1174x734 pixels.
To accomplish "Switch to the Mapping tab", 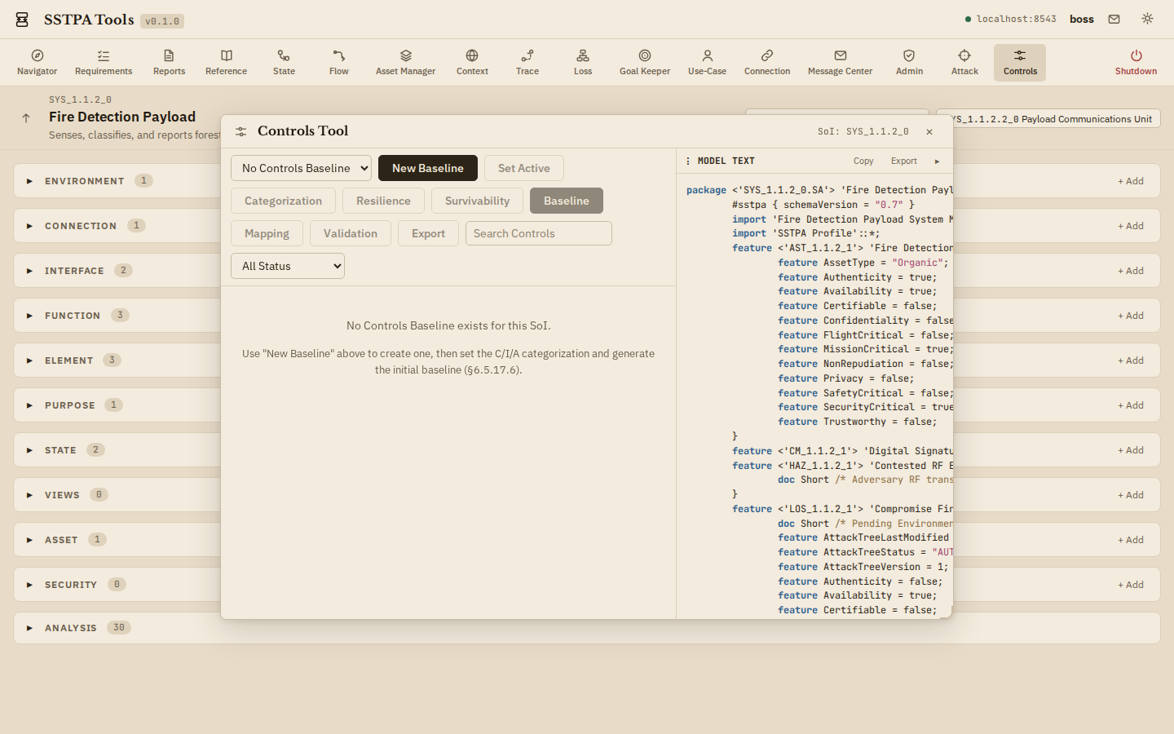I will tap(267, 233).
